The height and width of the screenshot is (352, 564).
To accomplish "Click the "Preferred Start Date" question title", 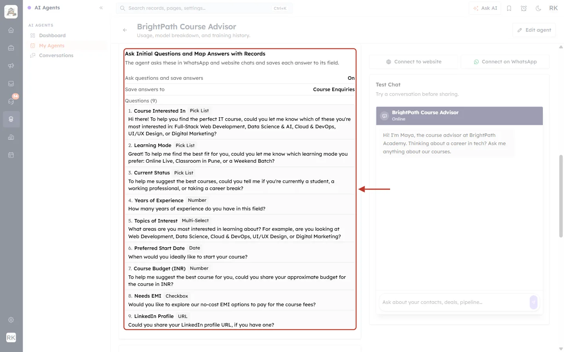I will (159, 248).
